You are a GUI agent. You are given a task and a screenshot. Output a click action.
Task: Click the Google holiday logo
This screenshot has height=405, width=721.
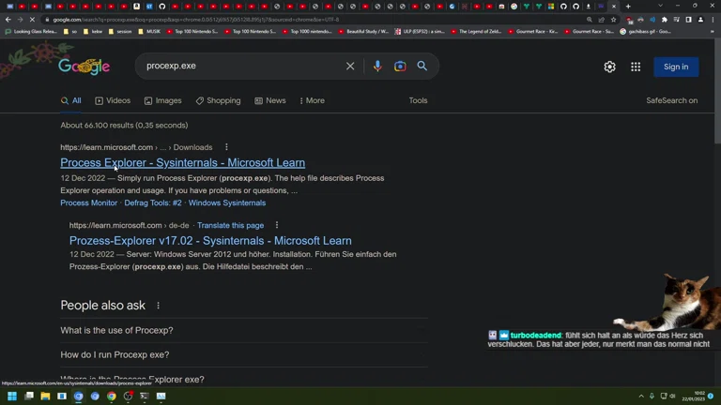(x=84, y=66)
